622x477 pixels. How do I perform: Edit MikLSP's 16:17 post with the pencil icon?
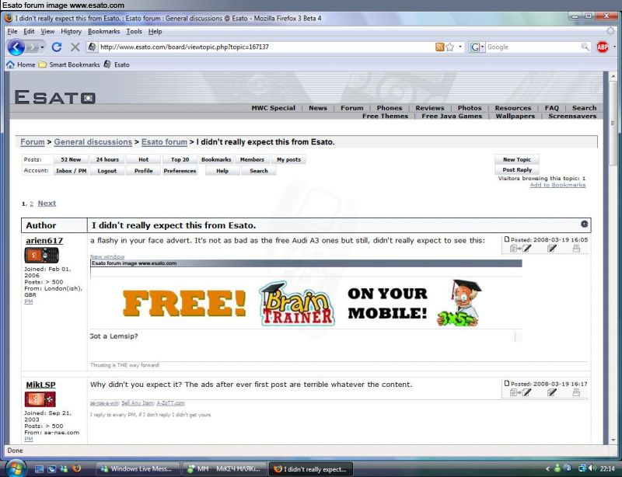(x=552, y=392)
